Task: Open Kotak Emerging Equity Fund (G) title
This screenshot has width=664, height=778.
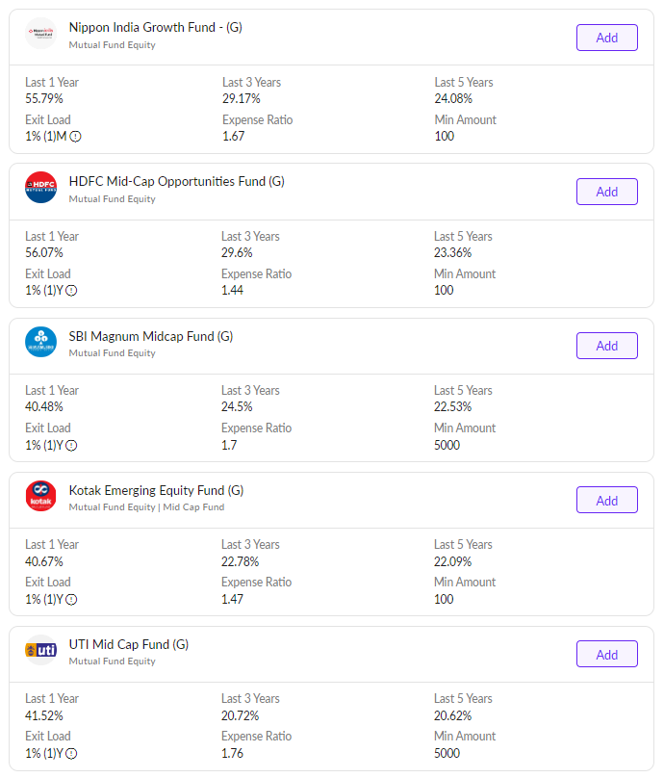Action: pos(156,490)
